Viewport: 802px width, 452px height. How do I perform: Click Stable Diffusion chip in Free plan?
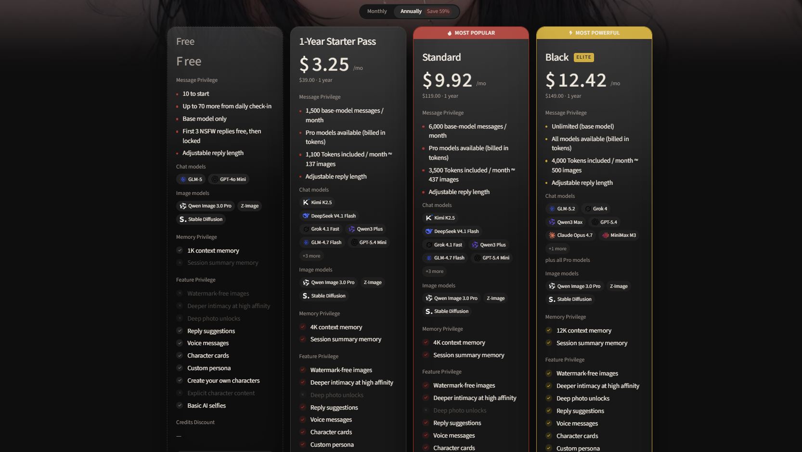201,219
